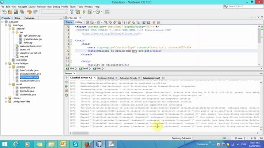The height and width of the screenshot is (148, 264).
Task: Click the Clean and Build icon
Action: point(78,12)
